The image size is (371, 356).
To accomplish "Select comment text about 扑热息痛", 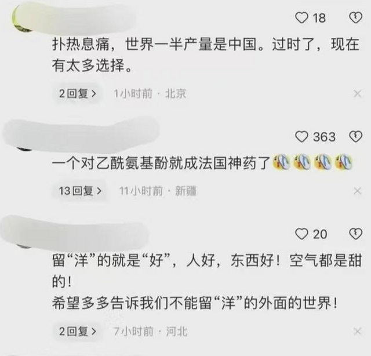I will click(206, 55).
